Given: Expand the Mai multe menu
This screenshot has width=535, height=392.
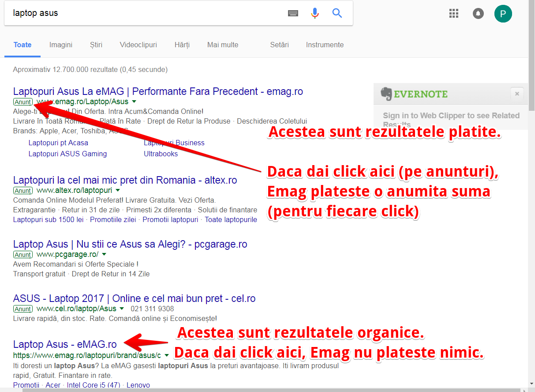Looking at the screenshot, I should click(223, 45).
